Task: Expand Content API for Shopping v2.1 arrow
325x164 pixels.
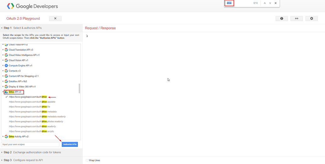Action: (x=3, y=76)
